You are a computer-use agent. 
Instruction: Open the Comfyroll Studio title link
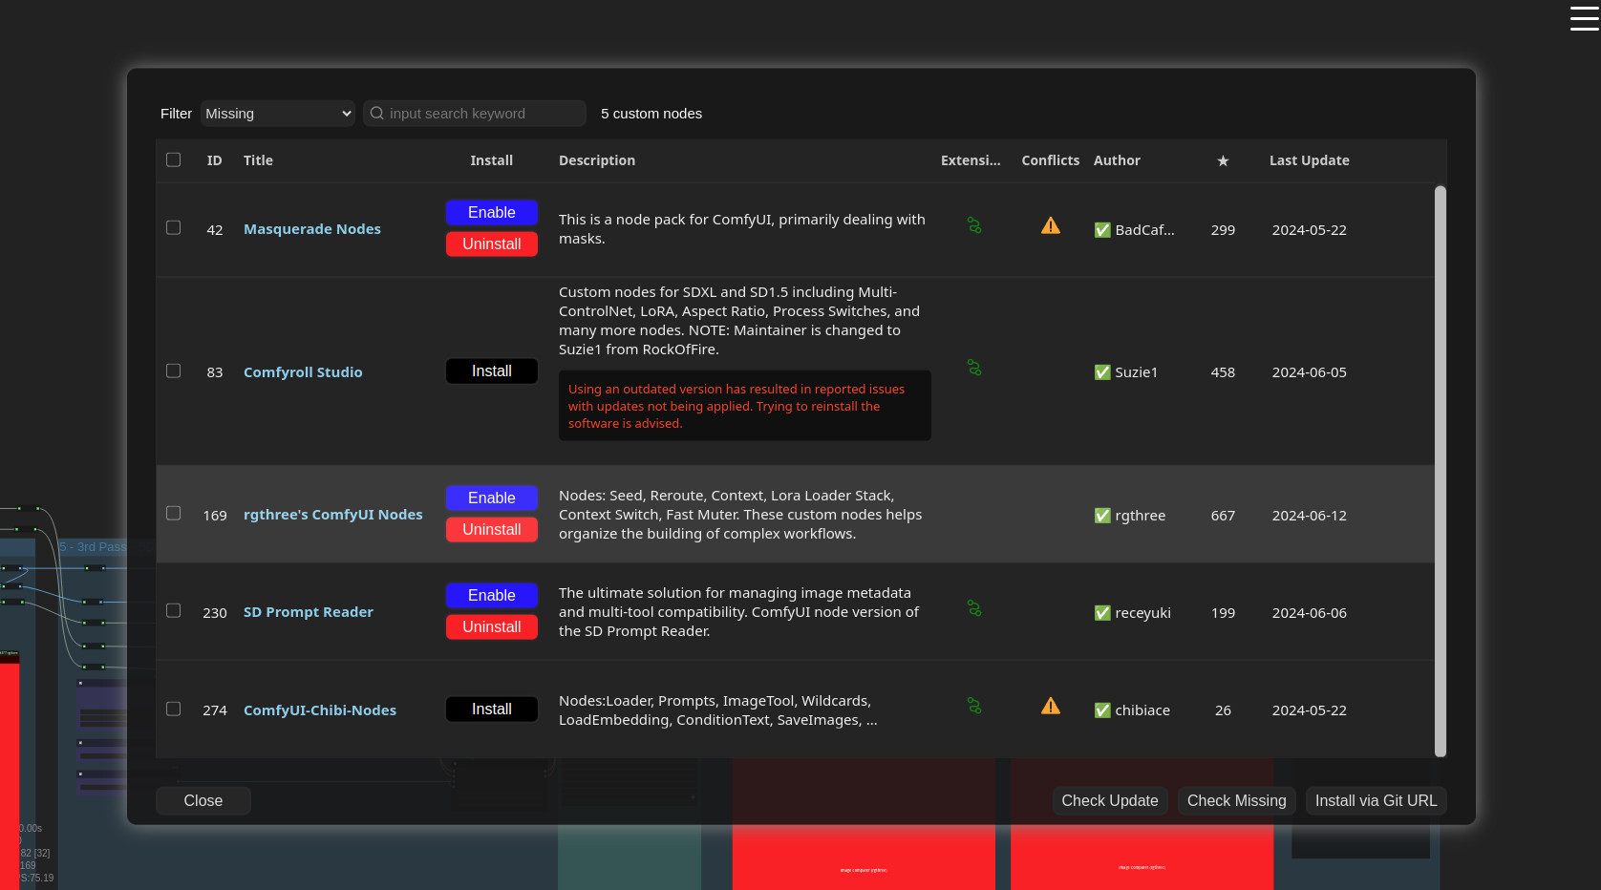pos(303,372)
